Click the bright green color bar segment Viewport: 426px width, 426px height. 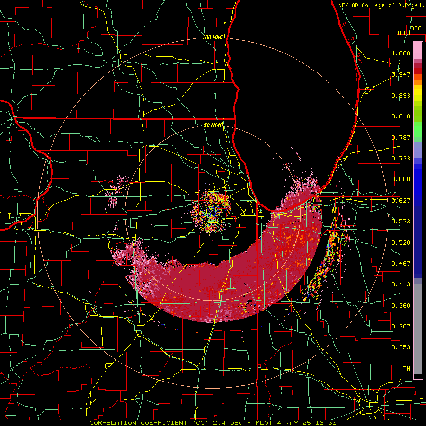click(x=418, y=129)
